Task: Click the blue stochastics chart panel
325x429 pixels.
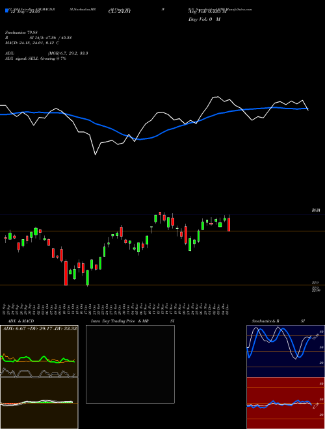Action: (285, 351)
